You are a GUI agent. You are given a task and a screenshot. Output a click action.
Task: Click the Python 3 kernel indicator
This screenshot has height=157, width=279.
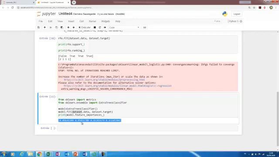pyautogui.click(x=235, y=21)
